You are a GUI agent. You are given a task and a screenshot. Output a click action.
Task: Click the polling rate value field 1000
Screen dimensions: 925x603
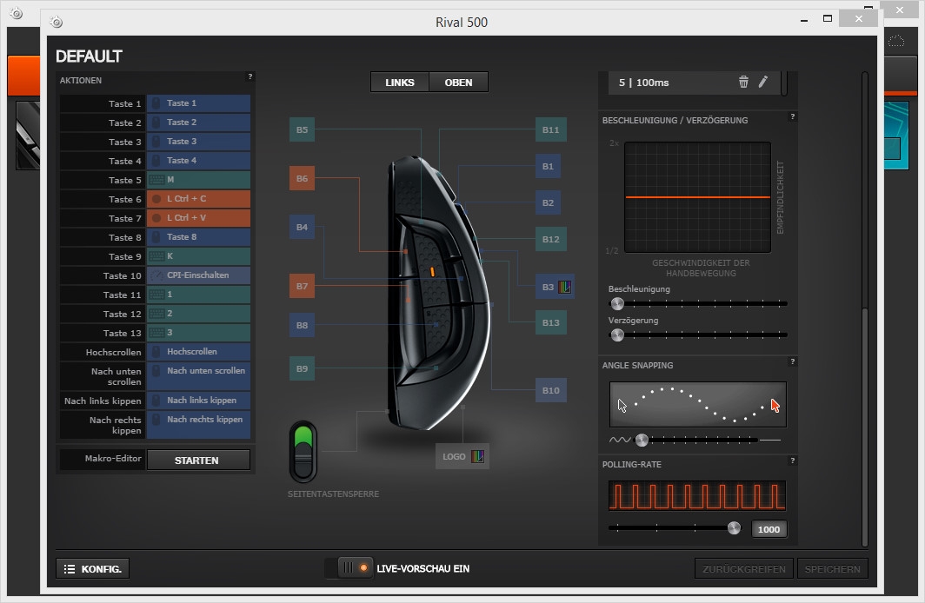coord(769,529)
